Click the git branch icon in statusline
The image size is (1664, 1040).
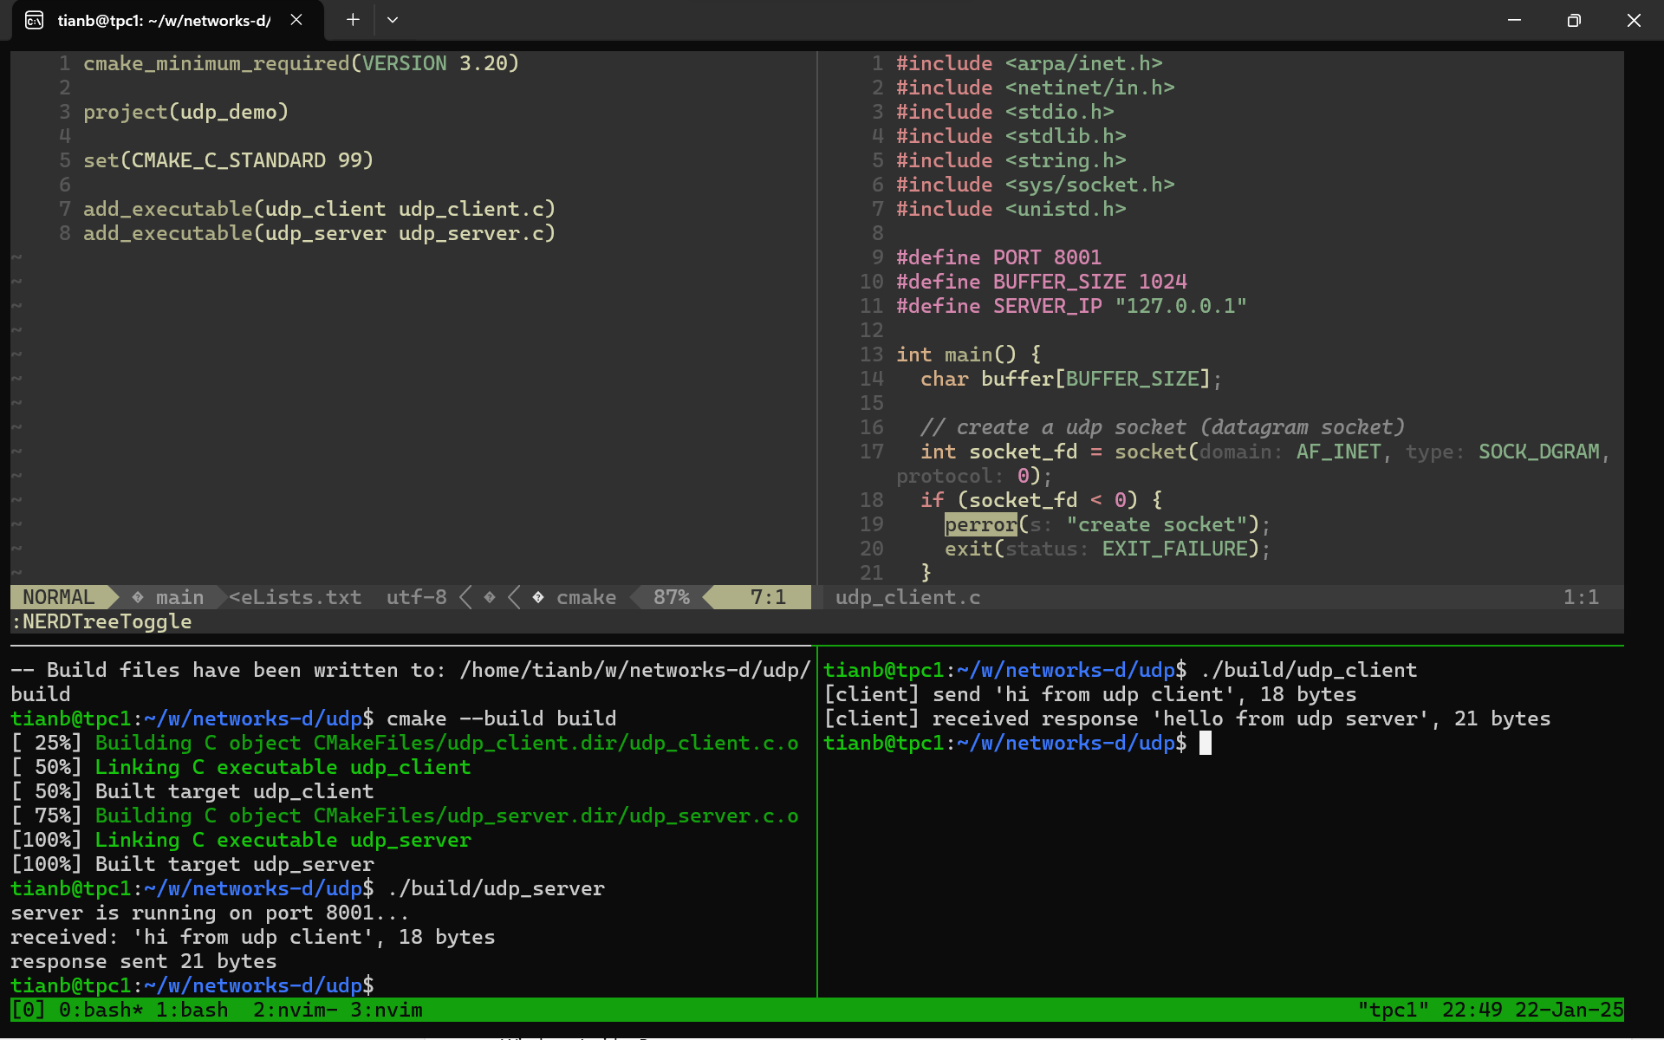tap(138, 597)
